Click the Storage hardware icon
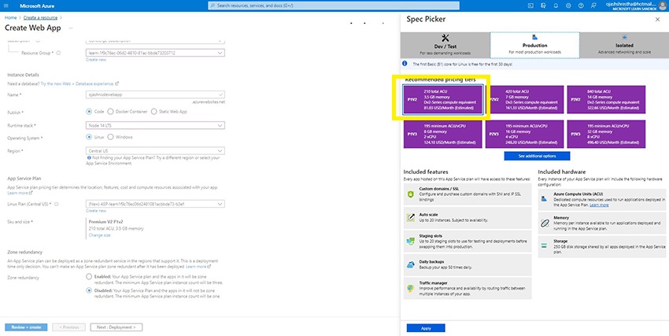The width and height of the screenshot is (669, 336). click(x=544, y=246)
